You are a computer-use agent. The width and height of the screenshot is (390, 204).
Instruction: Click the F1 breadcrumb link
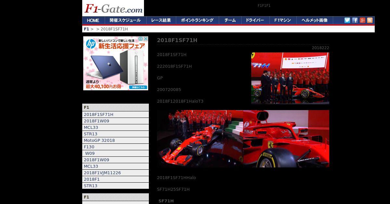pos(86,29)
